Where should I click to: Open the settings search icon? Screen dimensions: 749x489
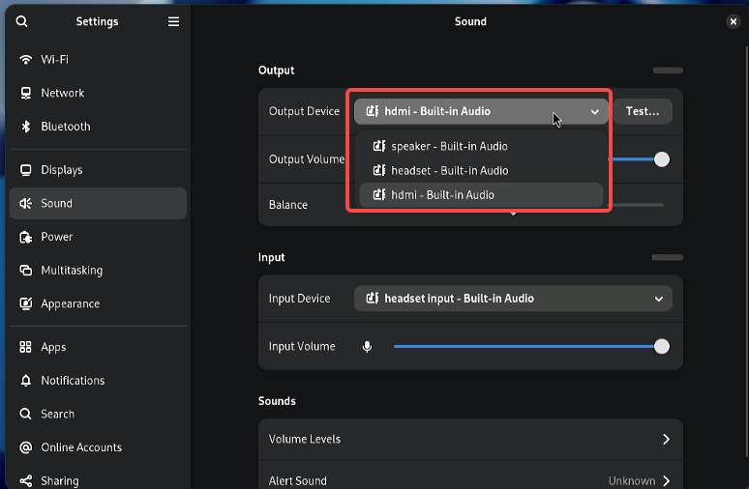pos(22,21)
